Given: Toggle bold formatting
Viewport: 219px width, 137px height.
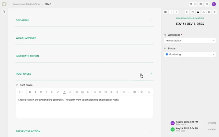Looking at the screenshot, I should 30,92.
